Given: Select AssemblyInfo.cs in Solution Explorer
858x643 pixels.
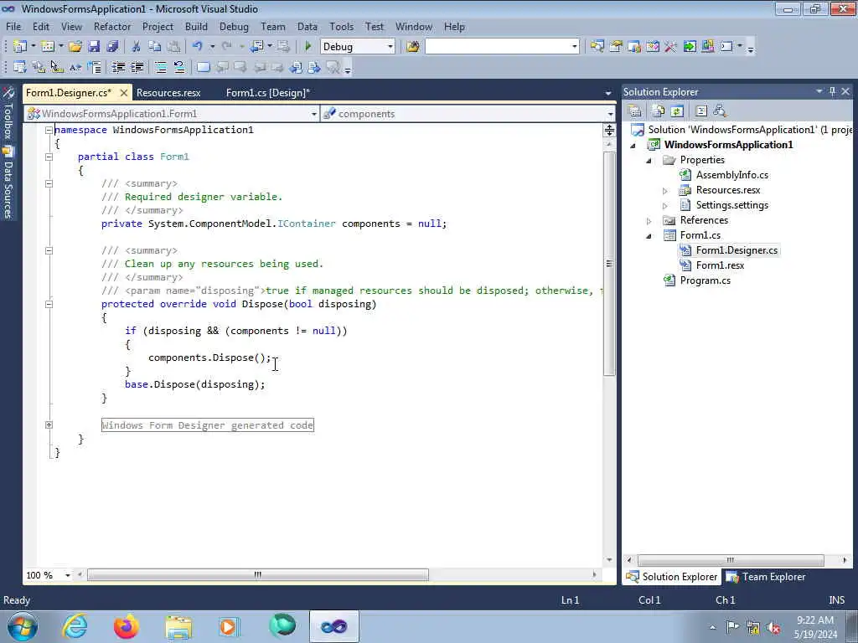Looking at the screenshot, I should tap(731, 175).
